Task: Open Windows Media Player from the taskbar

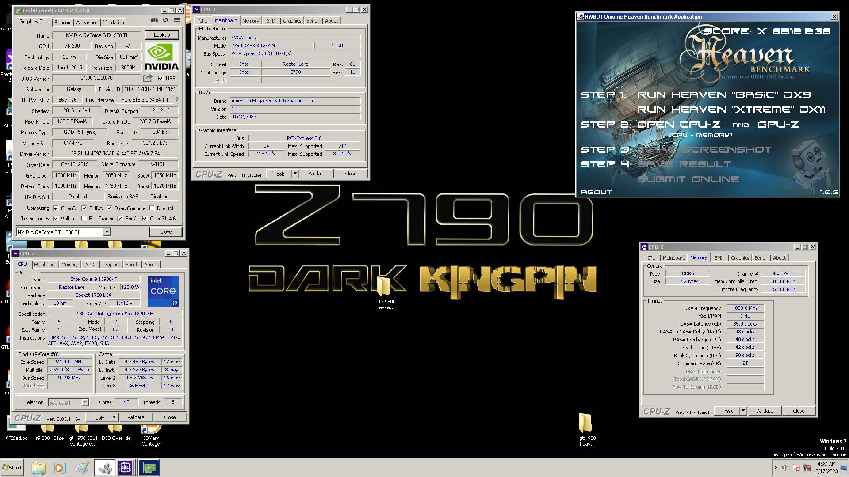Action: point(60,468)
